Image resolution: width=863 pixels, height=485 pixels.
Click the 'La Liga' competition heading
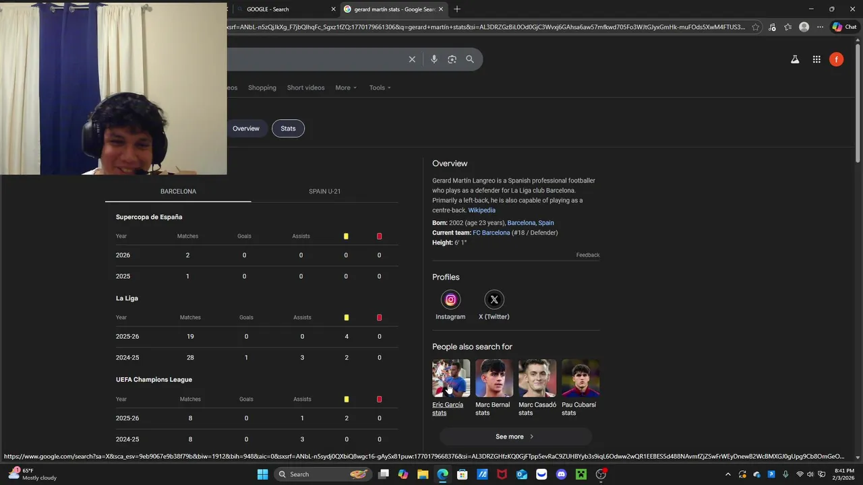[127, 298]
